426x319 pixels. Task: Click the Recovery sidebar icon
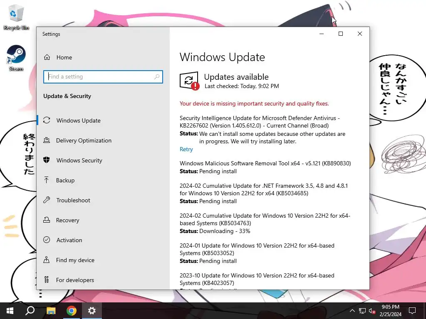point(47,220)
